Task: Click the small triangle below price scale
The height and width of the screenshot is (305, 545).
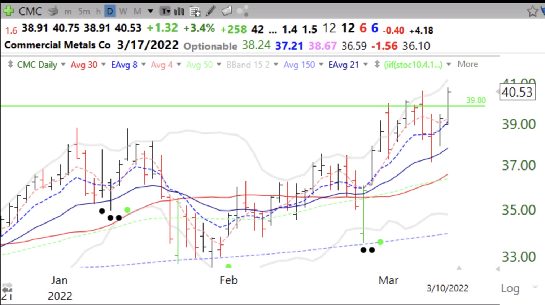Action: [459, 268]
